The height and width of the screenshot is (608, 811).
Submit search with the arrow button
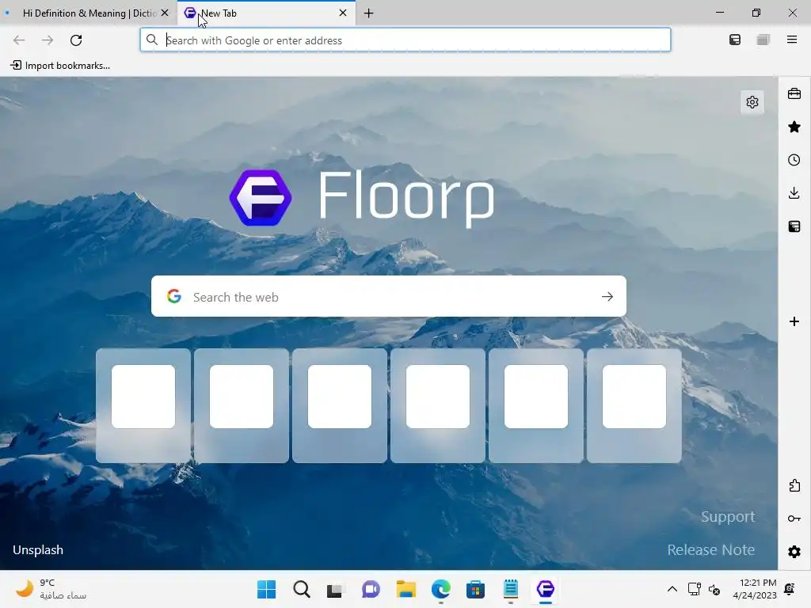607,296
